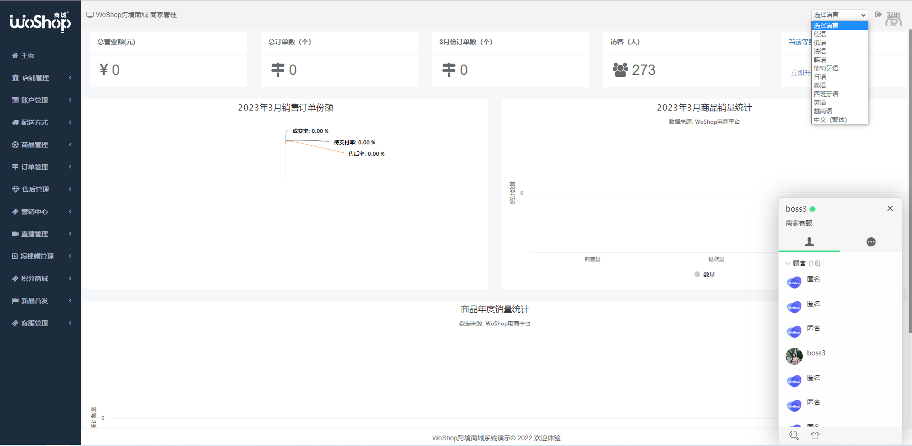Screen dimensions: 912x446
Task: Open the search icon in the chat panel
Action: tap(794, 435)
